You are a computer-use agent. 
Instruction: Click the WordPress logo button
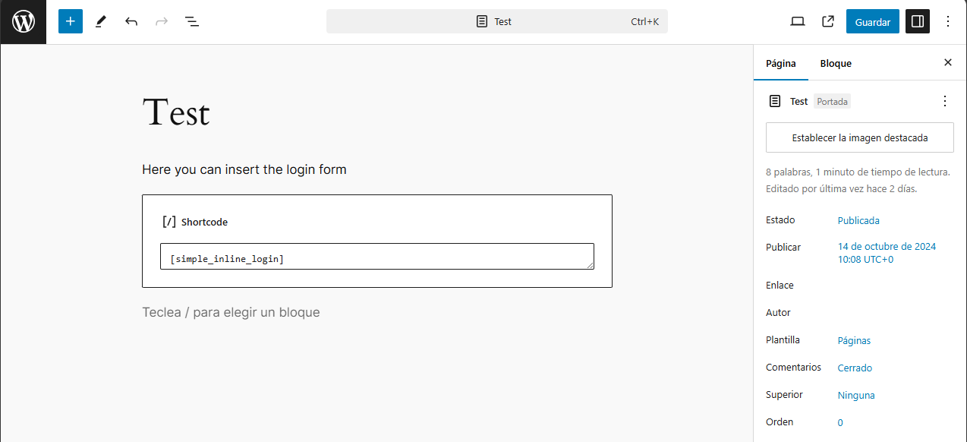(23, 21)
